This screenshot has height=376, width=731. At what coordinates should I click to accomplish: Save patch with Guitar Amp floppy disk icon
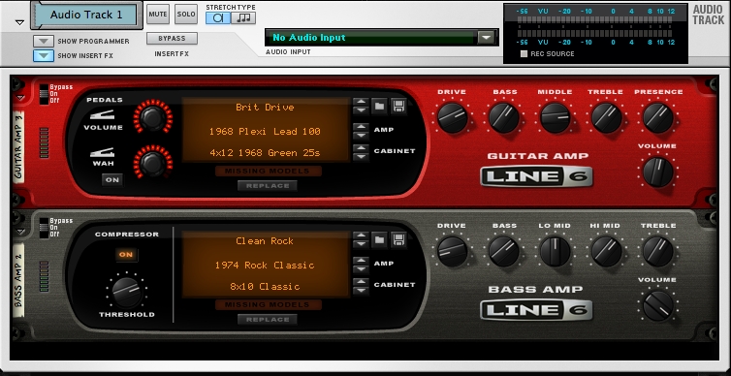[x=398, y=107]
